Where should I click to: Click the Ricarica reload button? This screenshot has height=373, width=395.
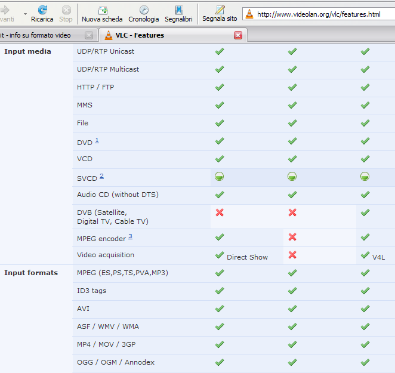[x=42, y=13]
